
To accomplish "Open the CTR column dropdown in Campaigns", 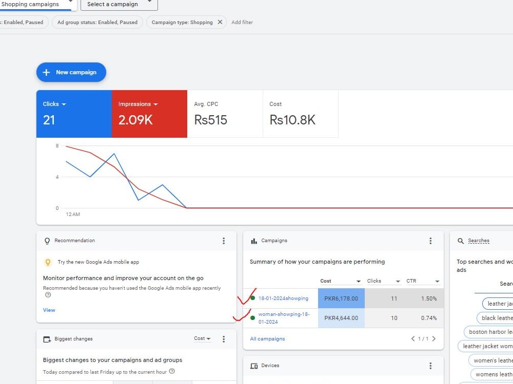I will (437, 281).
